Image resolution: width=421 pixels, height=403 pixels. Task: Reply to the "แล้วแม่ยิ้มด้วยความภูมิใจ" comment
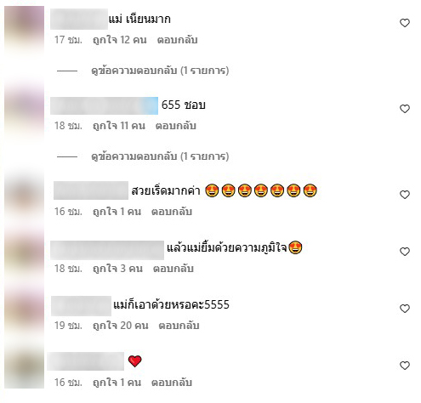click(174, 269)
